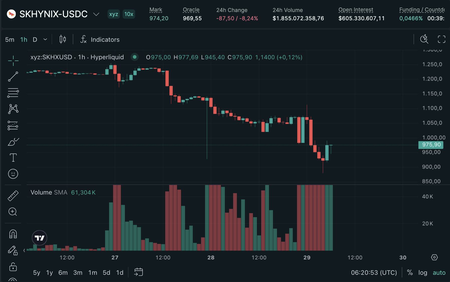Open timezone menu at 06:20:53 (UTC)

pyautogui.click(x=374, y=272)
